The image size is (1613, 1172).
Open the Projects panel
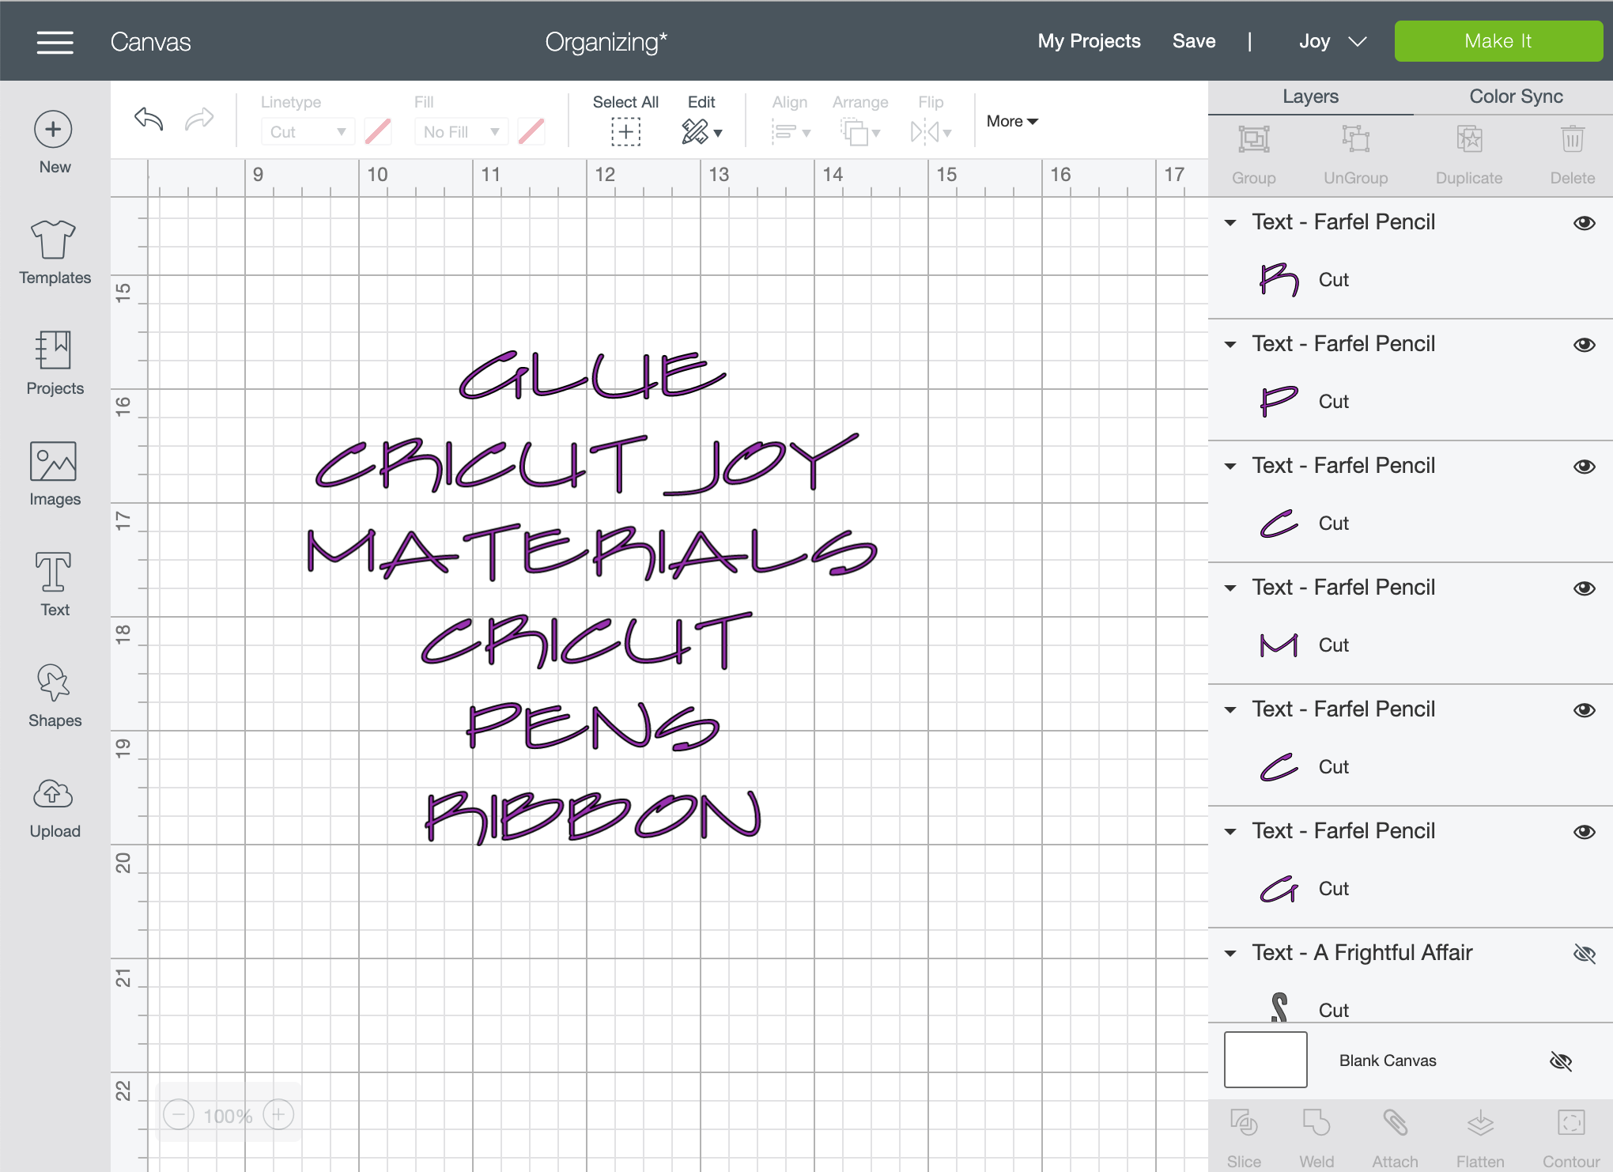point(55,363)
